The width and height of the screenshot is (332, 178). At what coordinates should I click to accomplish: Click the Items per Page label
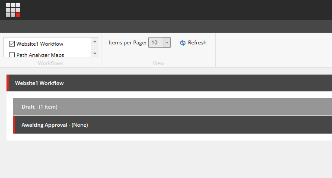(x=128, y=43)
